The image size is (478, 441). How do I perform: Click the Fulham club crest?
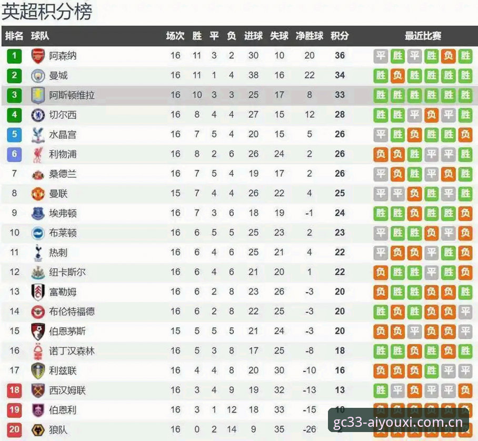click(x=38, y=292)
